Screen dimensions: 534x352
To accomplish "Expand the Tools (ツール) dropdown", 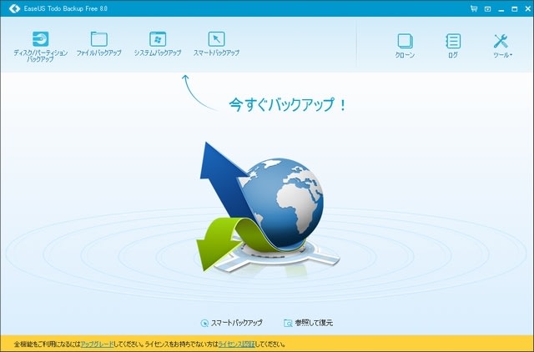I will (x=501, y=42).
